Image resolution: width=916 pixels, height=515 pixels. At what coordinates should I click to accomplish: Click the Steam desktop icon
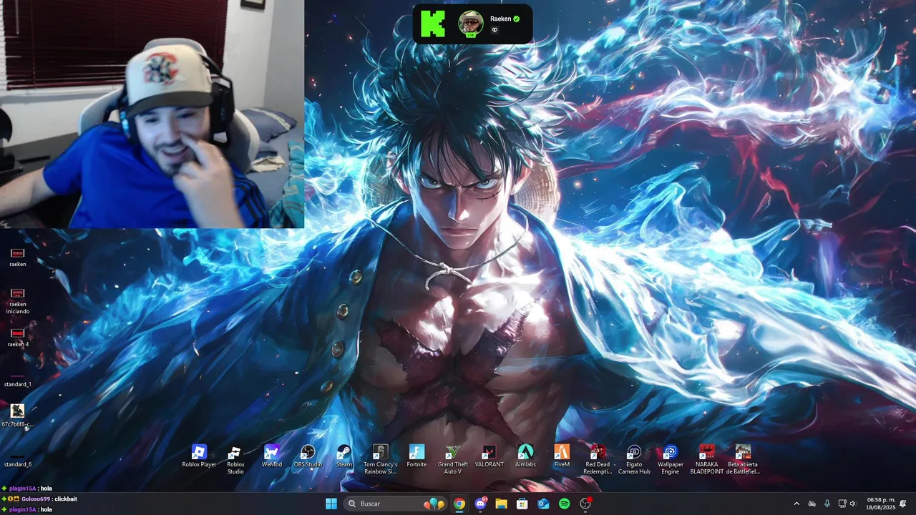[x=344, y=456]
